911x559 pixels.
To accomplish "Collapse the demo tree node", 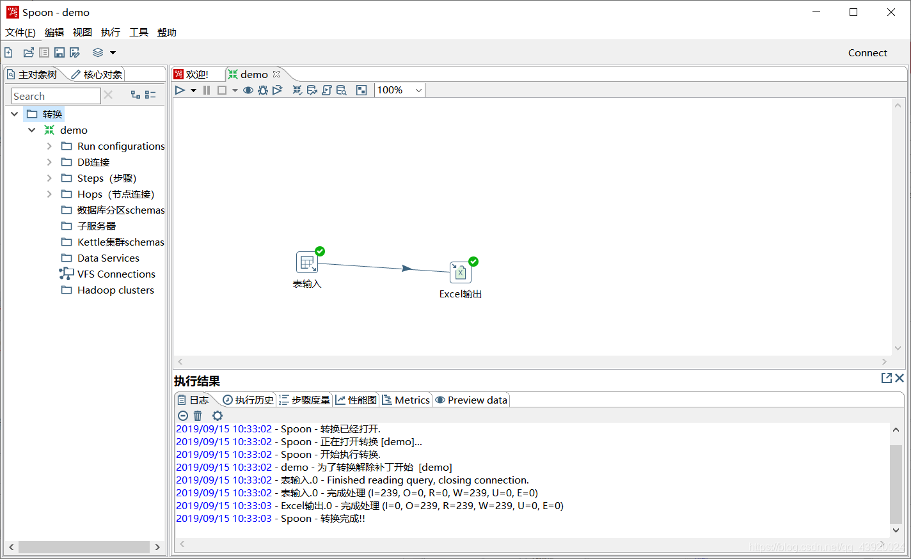I will (x=31, y=130).
